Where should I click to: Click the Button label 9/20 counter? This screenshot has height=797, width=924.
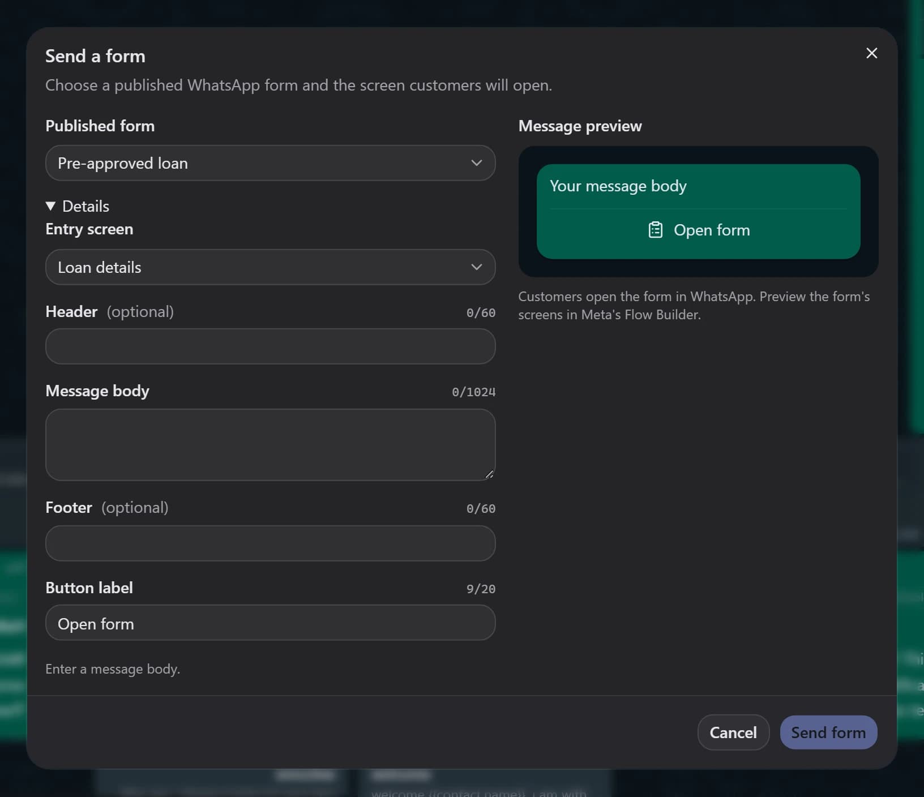point(481,589)
